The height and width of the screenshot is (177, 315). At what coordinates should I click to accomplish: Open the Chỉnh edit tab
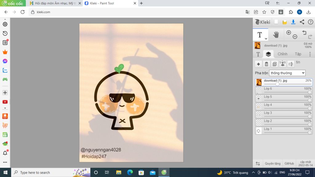click(282, 54)
